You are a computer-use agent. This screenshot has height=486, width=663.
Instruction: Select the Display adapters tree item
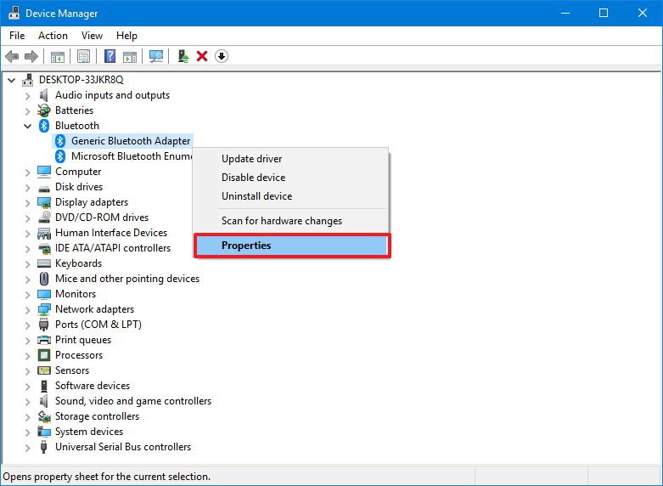pos(92,202)
